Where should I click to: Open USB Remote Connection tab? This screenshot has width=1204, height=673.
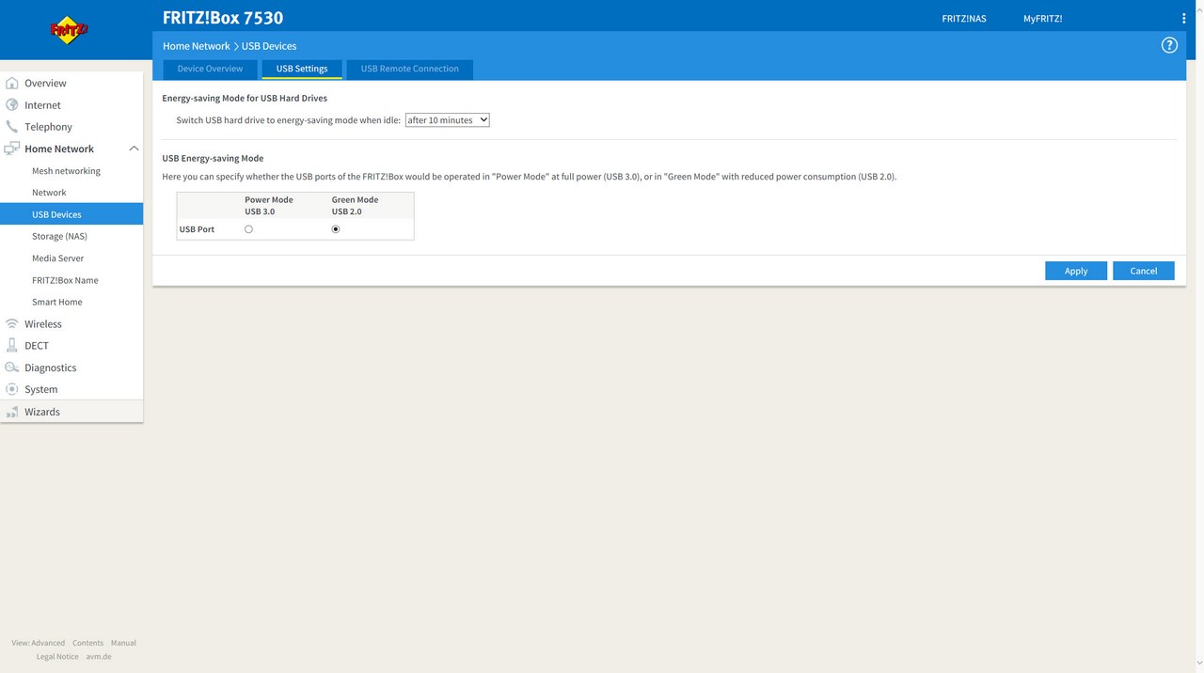coord(410,69)
